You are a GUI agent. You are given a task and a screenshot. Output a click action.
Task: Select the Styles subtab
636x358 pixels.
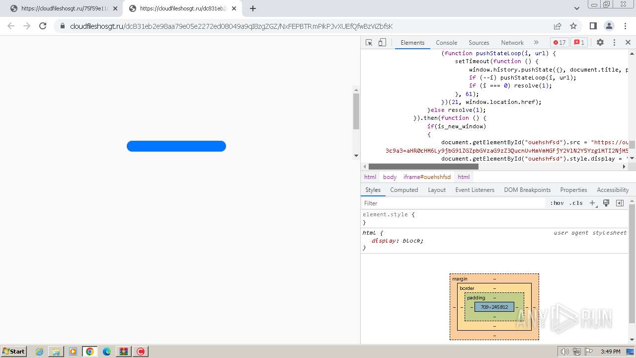click(373, 190)
